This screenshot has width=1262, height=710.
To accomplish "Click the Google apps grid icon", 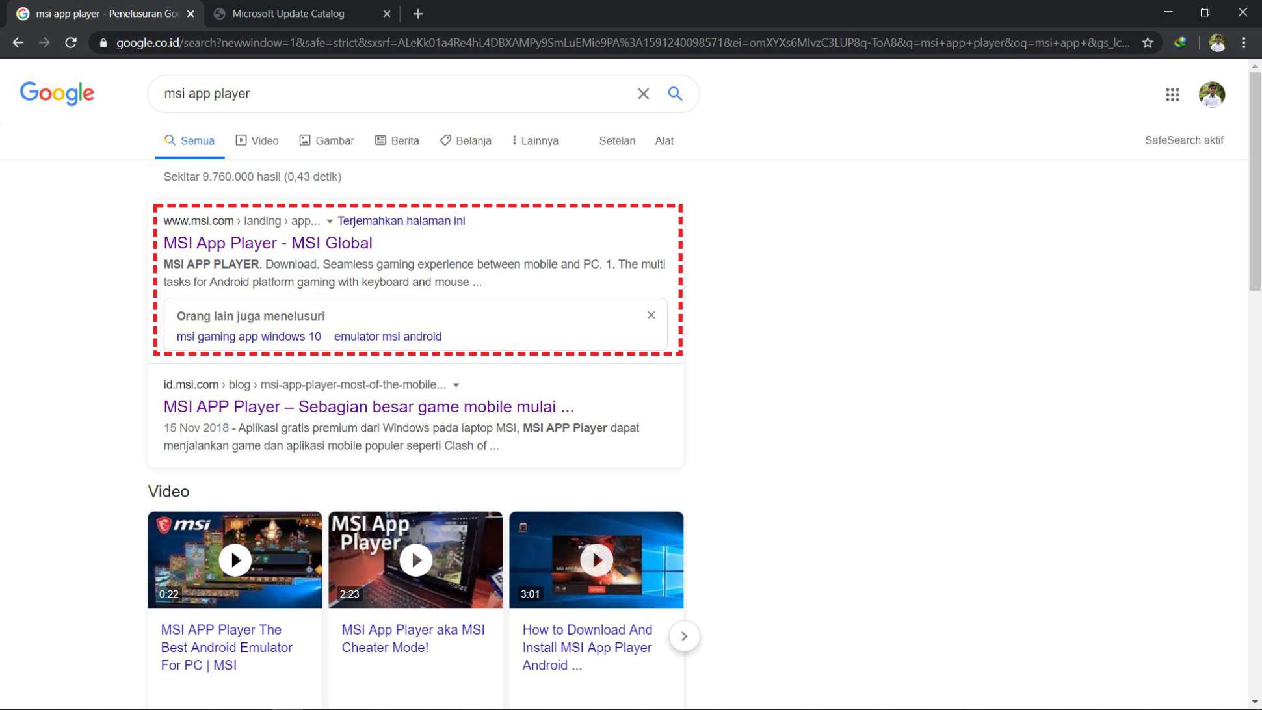I will [1172, 95].
